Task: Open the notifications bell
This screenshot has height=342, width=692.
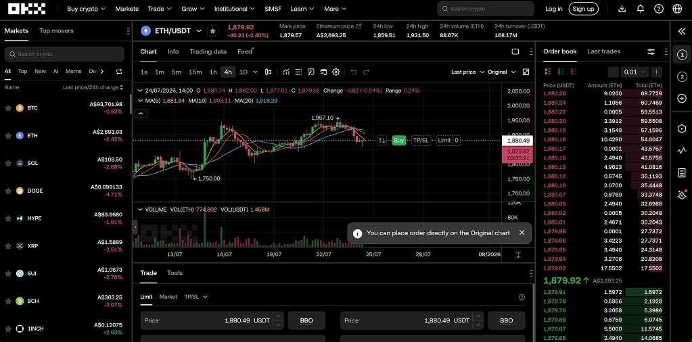Action: coord(641,8)
